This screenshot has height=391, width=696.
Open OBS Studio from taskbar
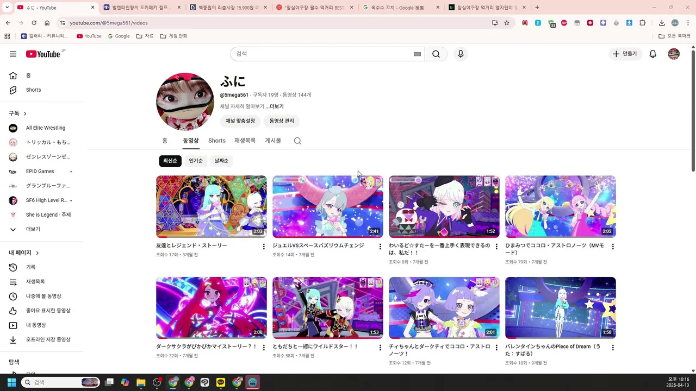coord(157,382)
